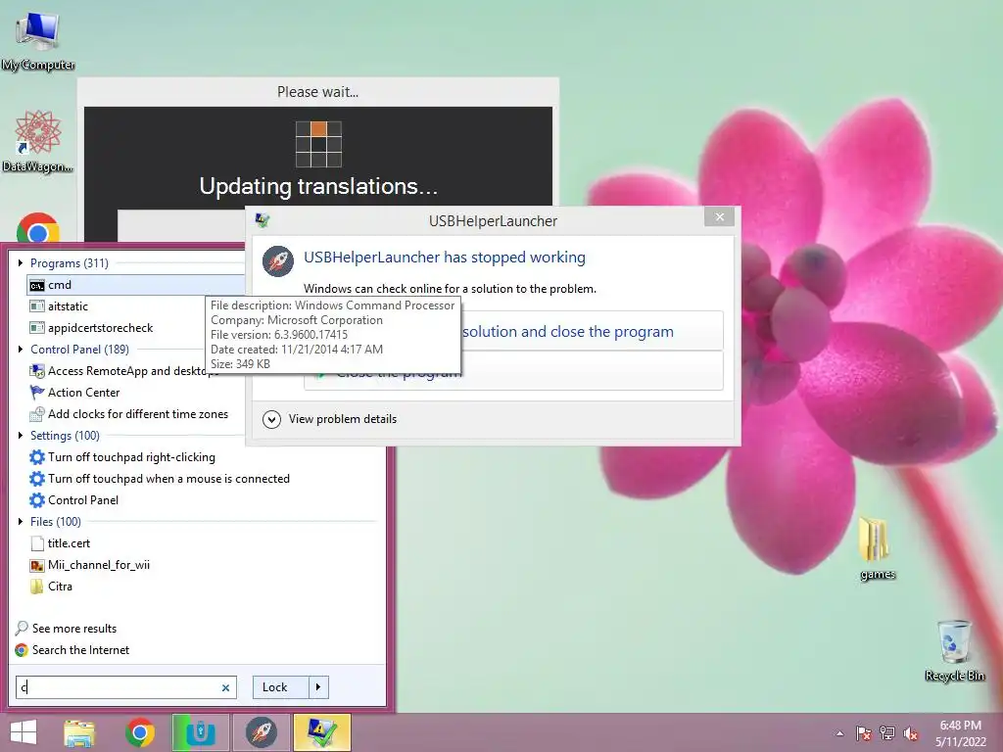Open the Recycle Bin
The image size is (1003, 752).
[954, 650]
